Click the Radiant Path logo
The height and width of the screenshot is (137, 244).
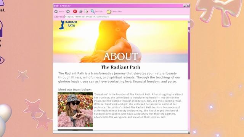tap(68, 25)
